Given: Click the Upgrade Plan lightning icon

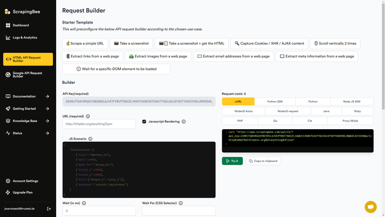Looking at the screenshot, I should pos(8,192).
